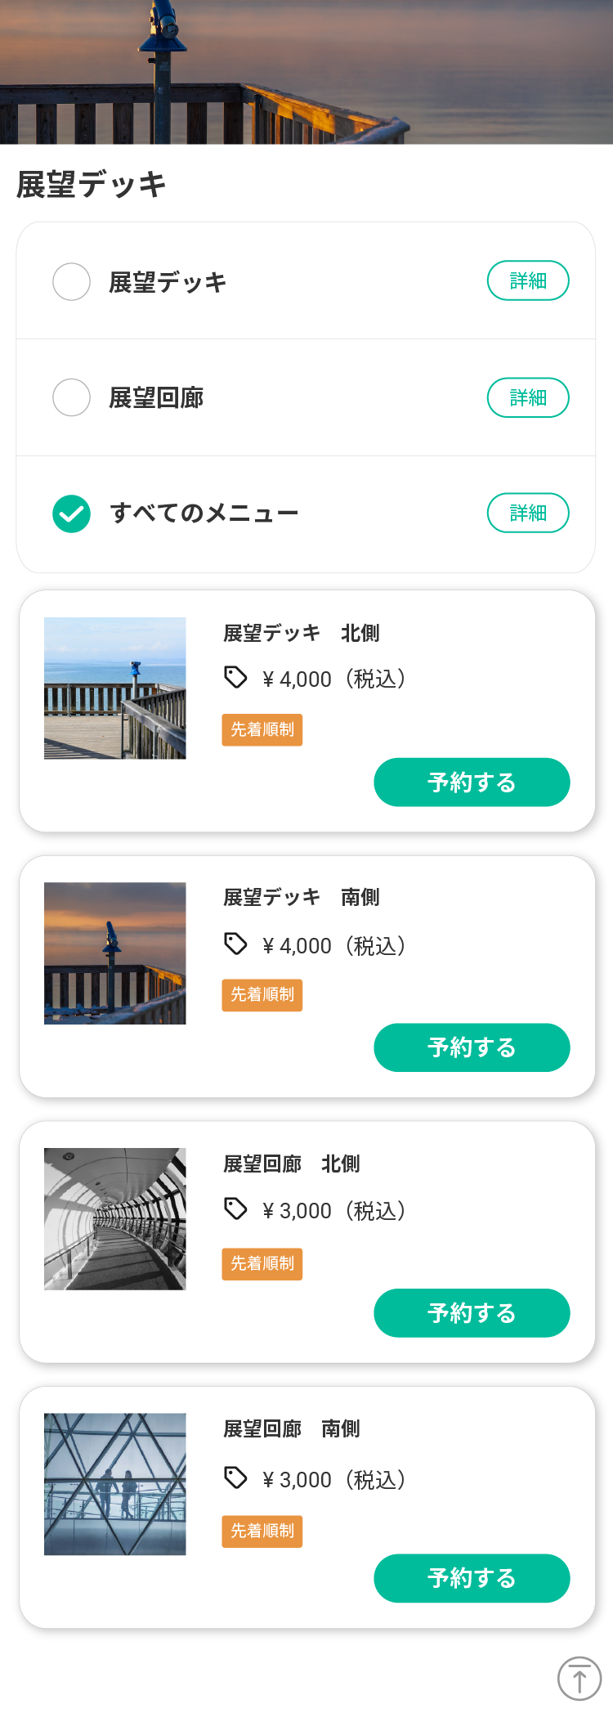Open the 展望デッキ 南側 sunset thumbnail
Viewport: 613px width, 1722px height.
(x=115, y=953)
